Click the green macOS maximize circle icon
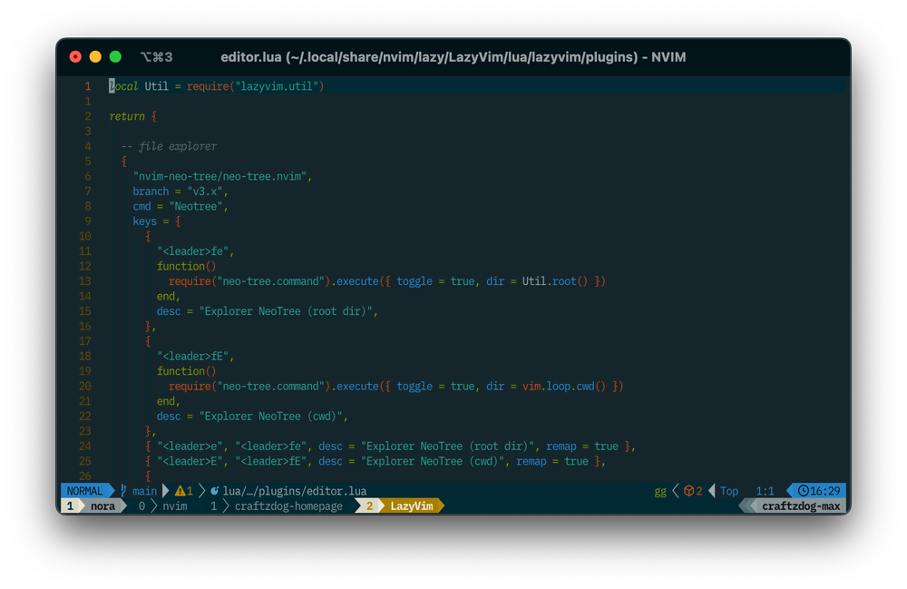This screenshot has height=589, width=907. [x=114, y=55]
